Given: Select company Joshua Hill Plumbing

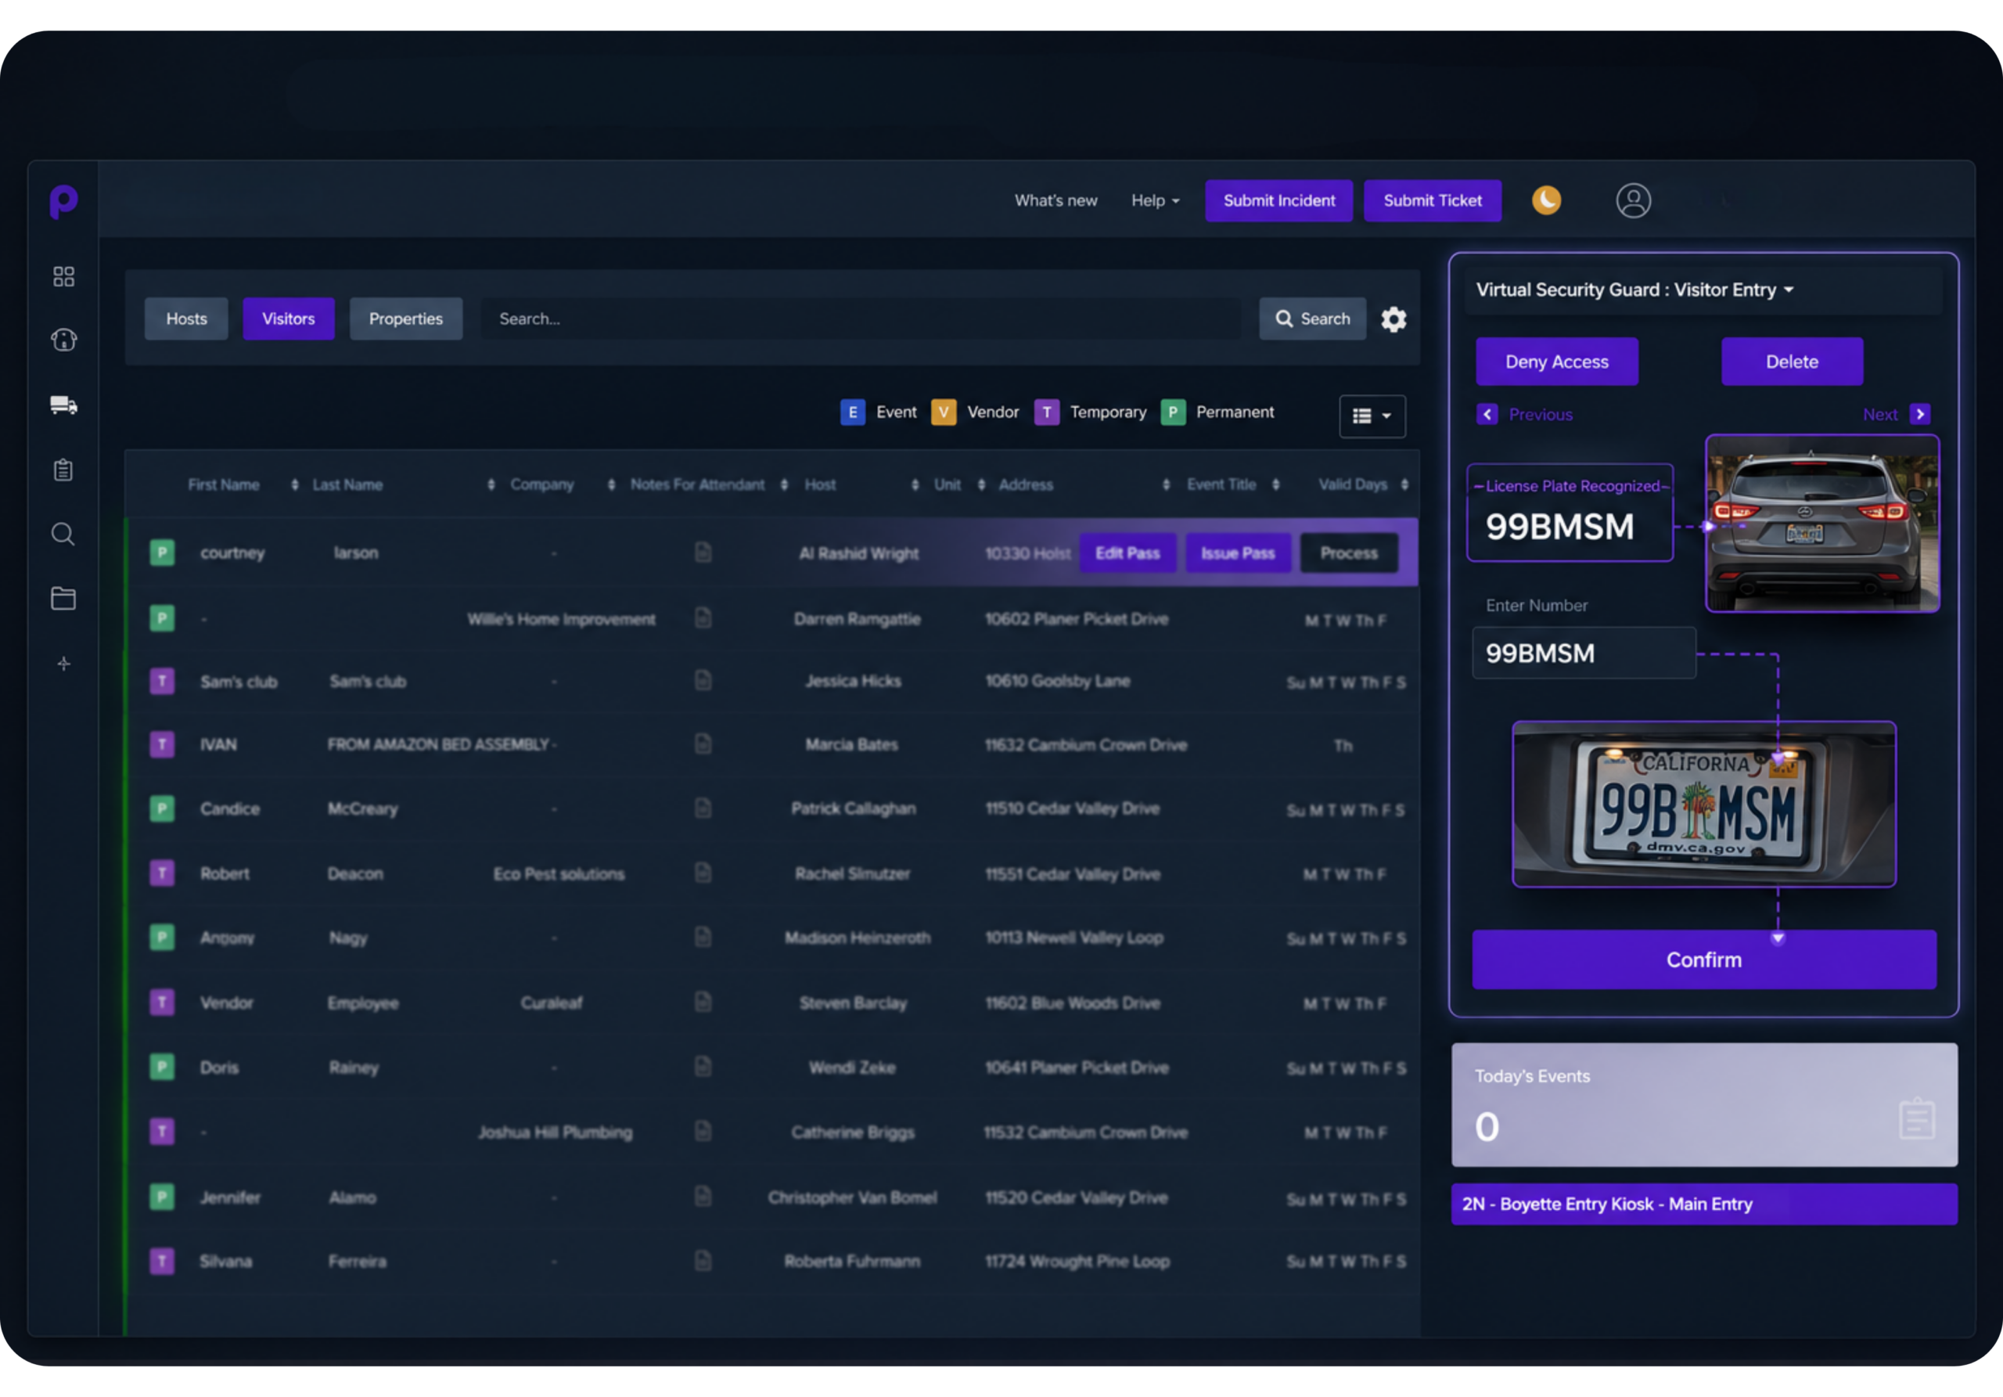Looking at the screenshot, I should (555, 1132).
